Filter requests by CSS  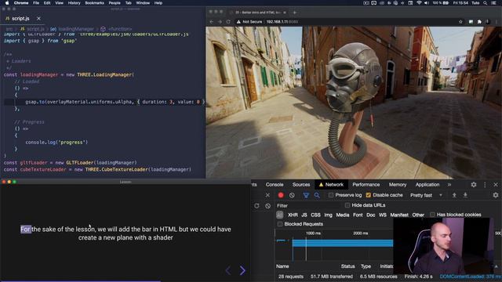point(315,215)
